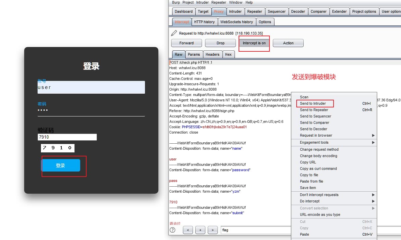The height and width of the screenshot is (240, 401).
Task: Click the blue 登录 login button
Action: coord(61,165)
